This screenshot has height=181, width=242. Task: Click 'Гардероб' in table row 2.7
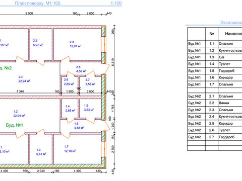click(x=226, y=137)
